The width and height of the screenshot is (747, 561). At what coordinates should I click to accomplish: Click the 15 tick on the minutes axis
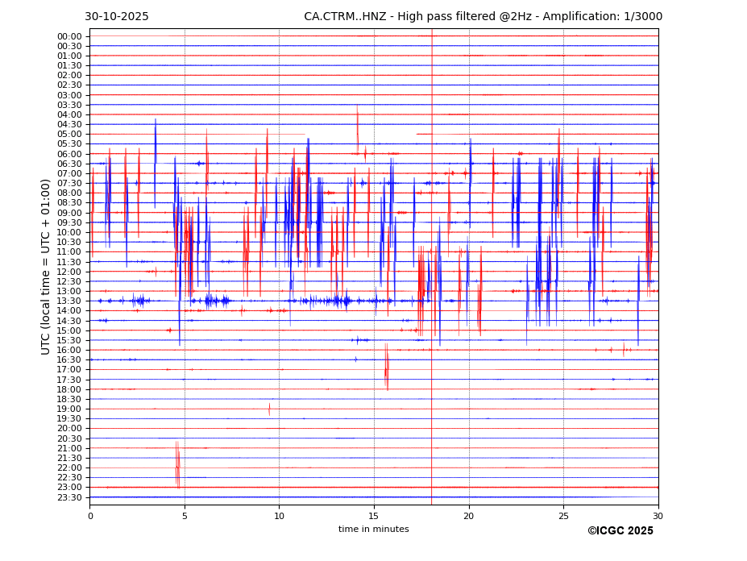374,516
